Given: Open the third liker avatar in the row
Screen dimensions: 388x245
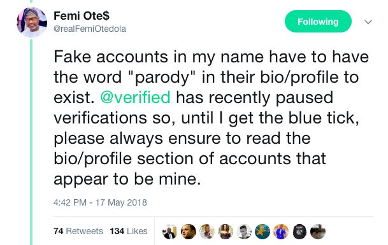Looking at the screenshot, I should 207,232.
